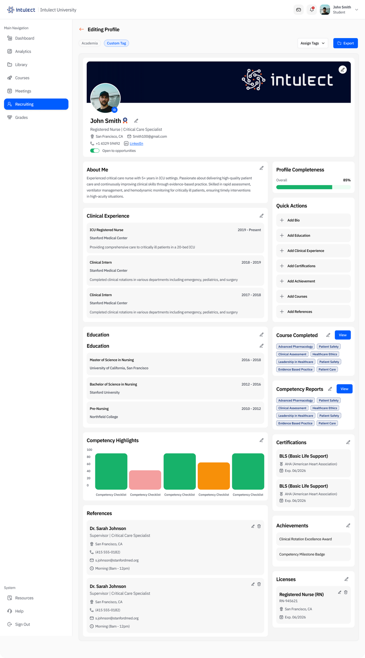This screenshot has width=365, height=658.
Task: Click the orange Competency Checklist bar
Action: point(214,476)
